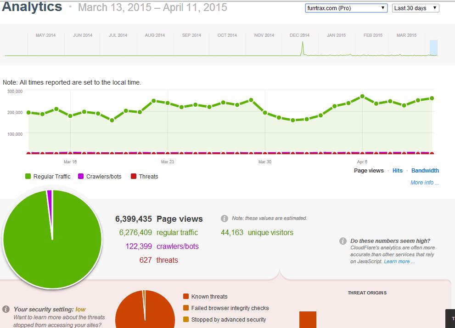
Task: Open the furrtrax.com (Pro) site dropdown
Action: tap(346, 8)
